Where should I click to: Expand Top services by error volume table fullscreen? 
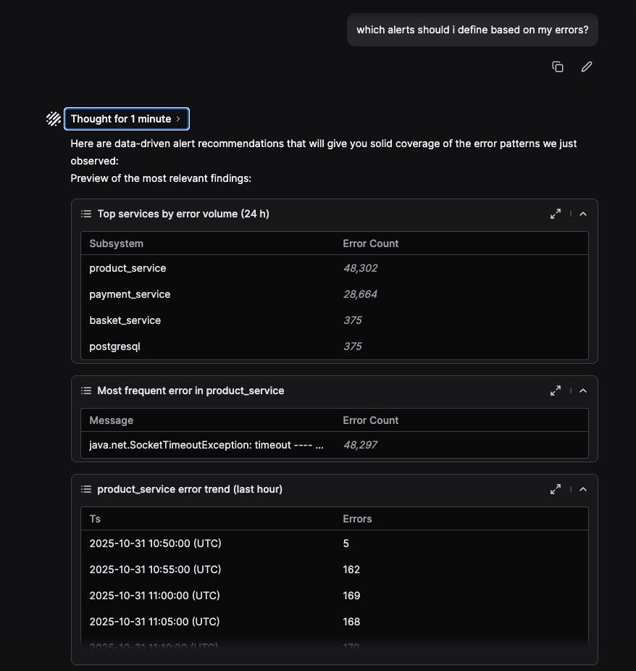556,214
